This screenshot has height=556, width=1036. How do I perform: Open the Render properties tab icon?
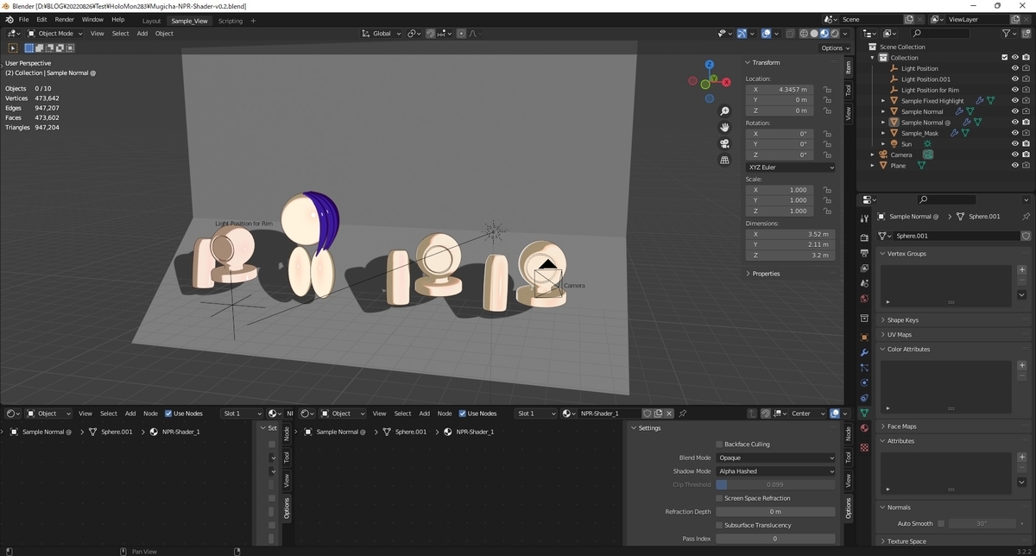coord(864,237)
